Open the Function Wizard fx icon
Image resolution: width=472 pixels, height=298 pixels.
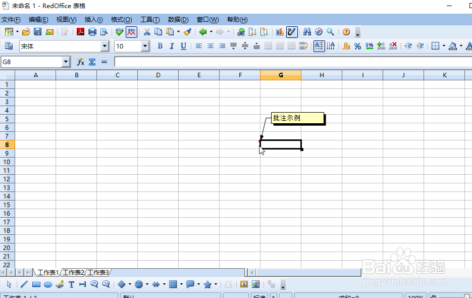[80, 62]
